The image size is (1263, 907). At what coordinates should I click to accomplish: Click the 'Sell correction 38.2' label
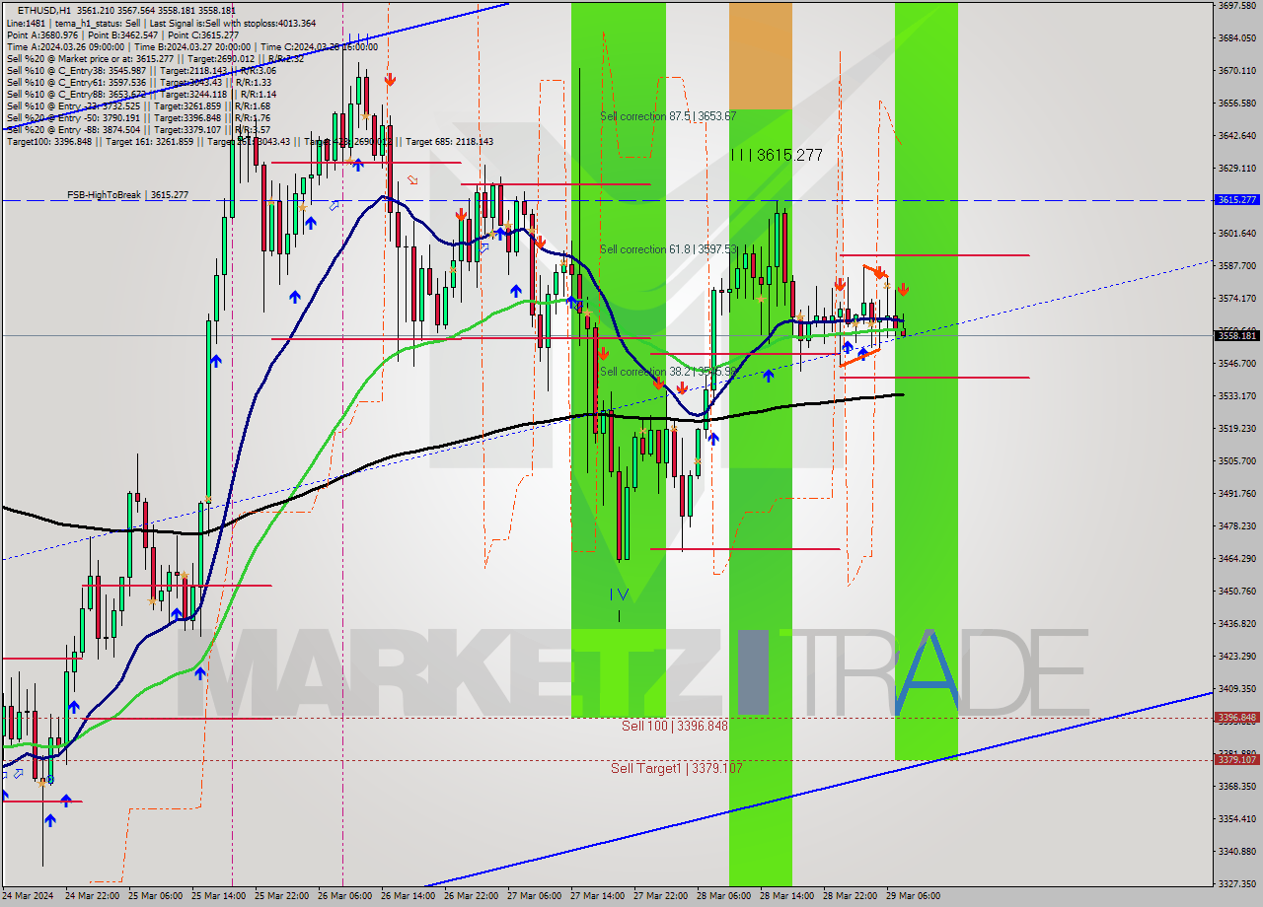[x=668, y=372]
